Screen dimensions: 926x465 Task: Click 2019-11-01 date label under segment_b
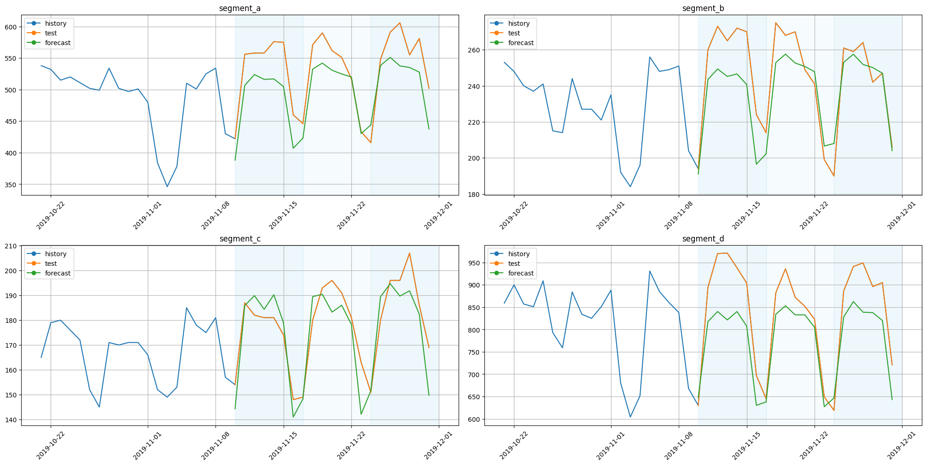coord(611,215)
